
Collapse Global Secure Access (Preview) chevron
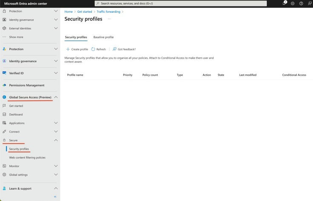[56, 97]
